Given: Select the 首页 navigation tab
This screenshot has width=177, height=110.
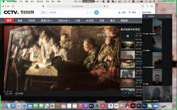Looking at the screenshot, I should (9, 21).
